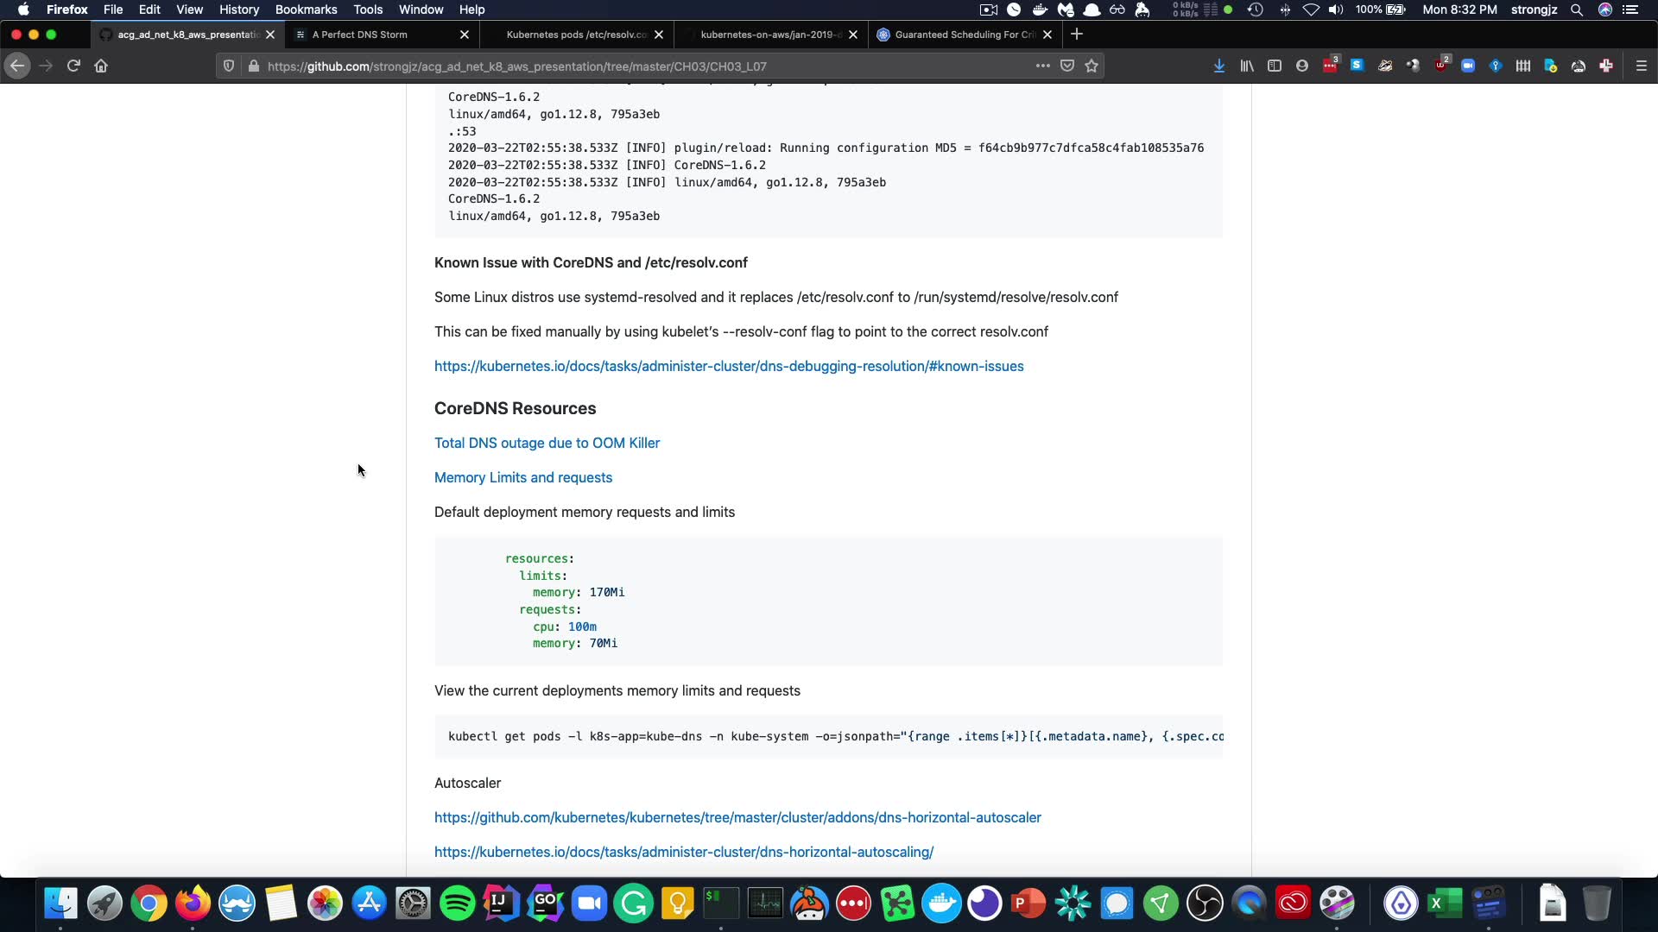The height and width of the screenshot is (932, 1658).
Task: Open the Firefox account icon
Action: (1301, 66)
